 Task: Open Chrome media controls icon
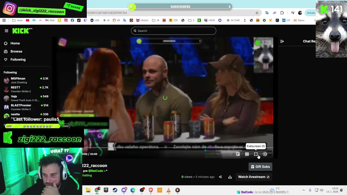[x=293, y=13]
